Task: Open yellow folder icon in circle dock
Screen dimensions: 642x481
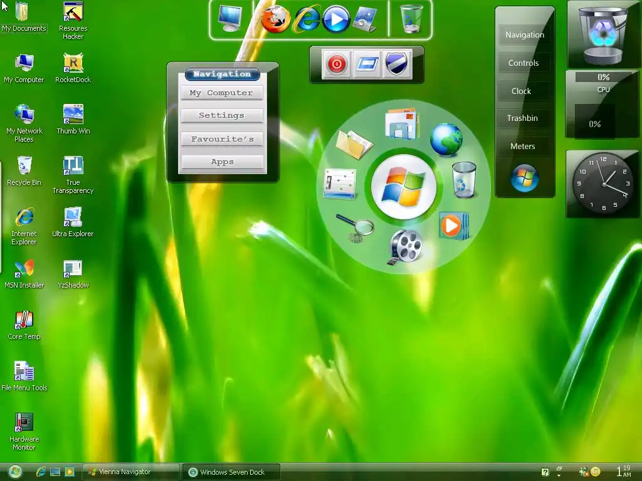Action: 354,144
